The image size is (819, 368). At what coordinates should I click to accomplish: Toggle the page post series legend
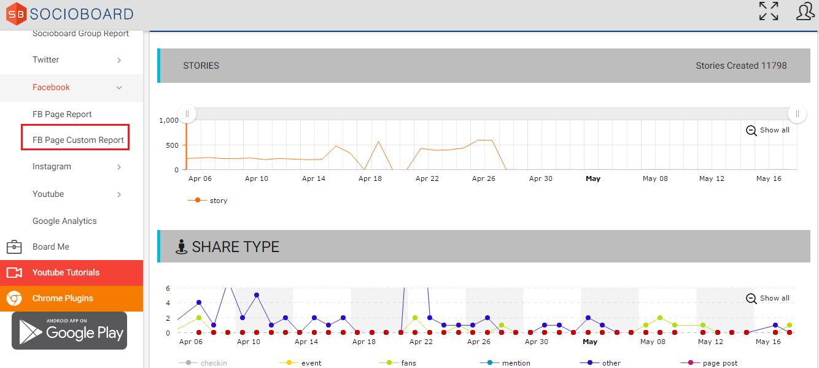tap(709, 363)
